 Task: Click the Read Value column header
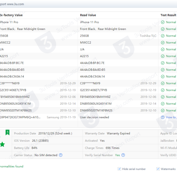[88, 15]
